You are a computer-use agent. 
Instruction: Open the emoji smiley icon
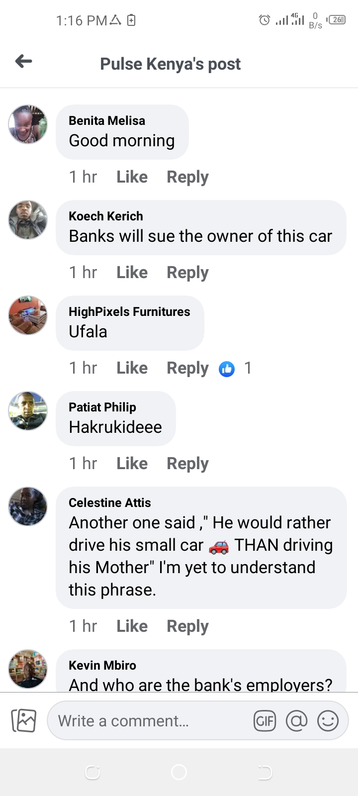tap(328, 721)
